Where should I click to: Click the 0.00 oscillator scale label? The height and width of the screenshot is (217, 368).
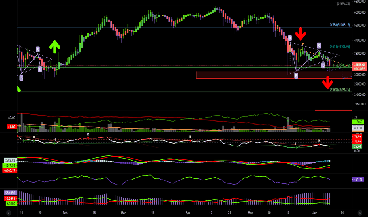(x=357, y=151)
